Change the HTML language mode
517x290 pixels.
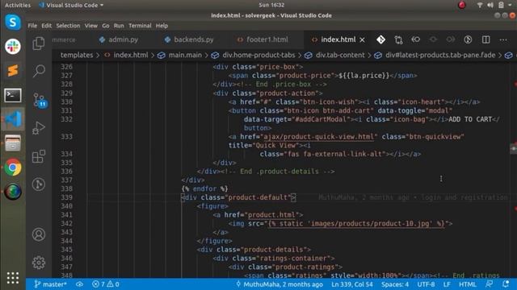tap(467, 284)
